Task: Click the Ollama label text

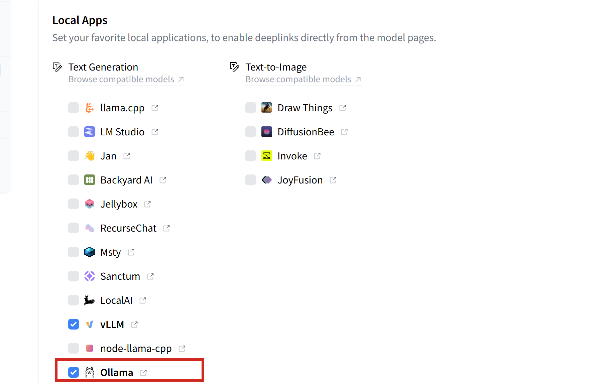Action: (x=117, y=373)
